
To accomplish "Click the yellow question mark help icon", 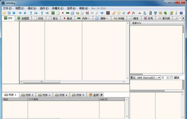I will pyautogui.click(x=171, y=13).
